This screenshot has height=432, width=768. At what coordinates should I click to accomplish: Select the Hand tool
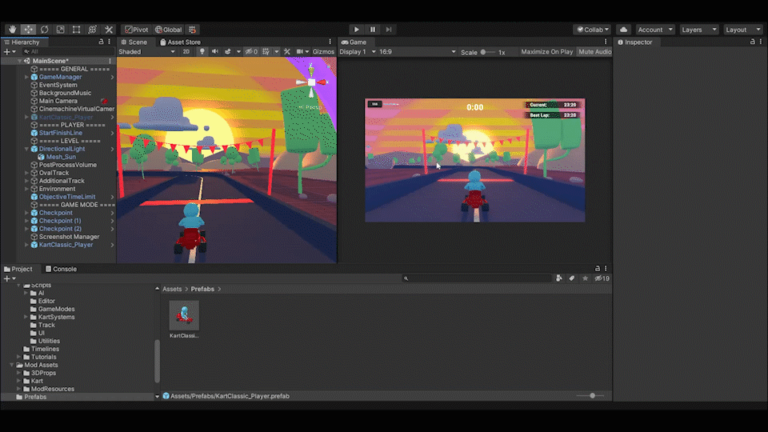(12, 30)
